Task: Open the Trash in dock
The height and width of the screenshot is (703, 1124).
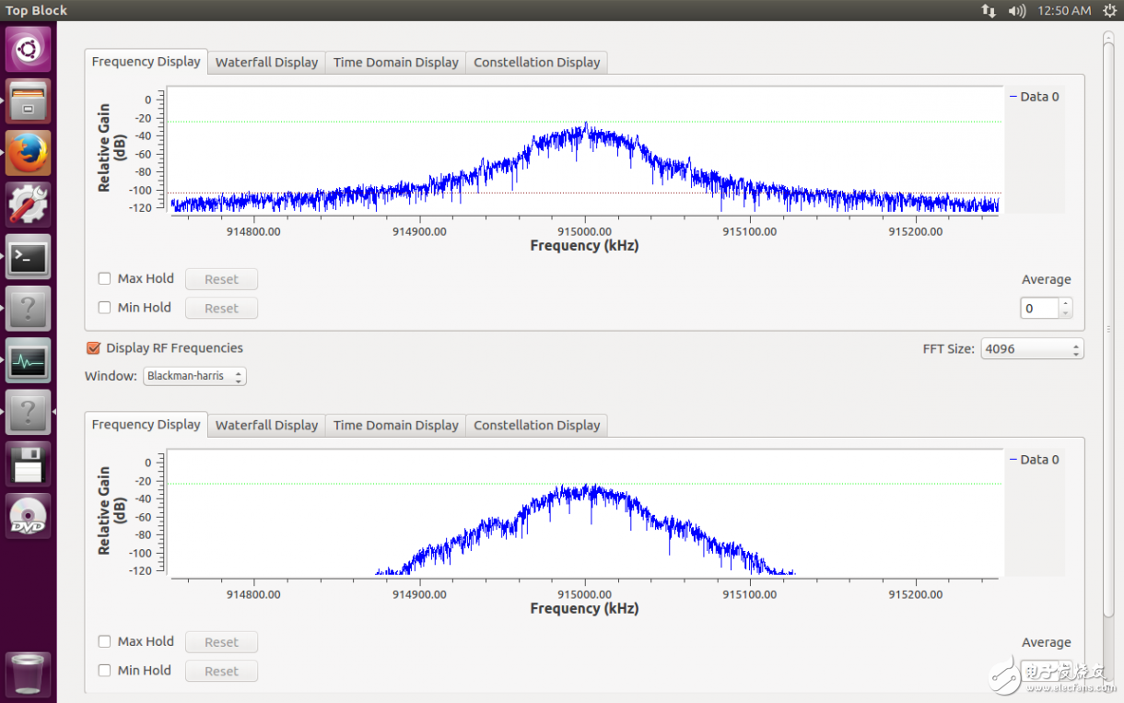Action: pyautogui.click(x=28, y=674)
